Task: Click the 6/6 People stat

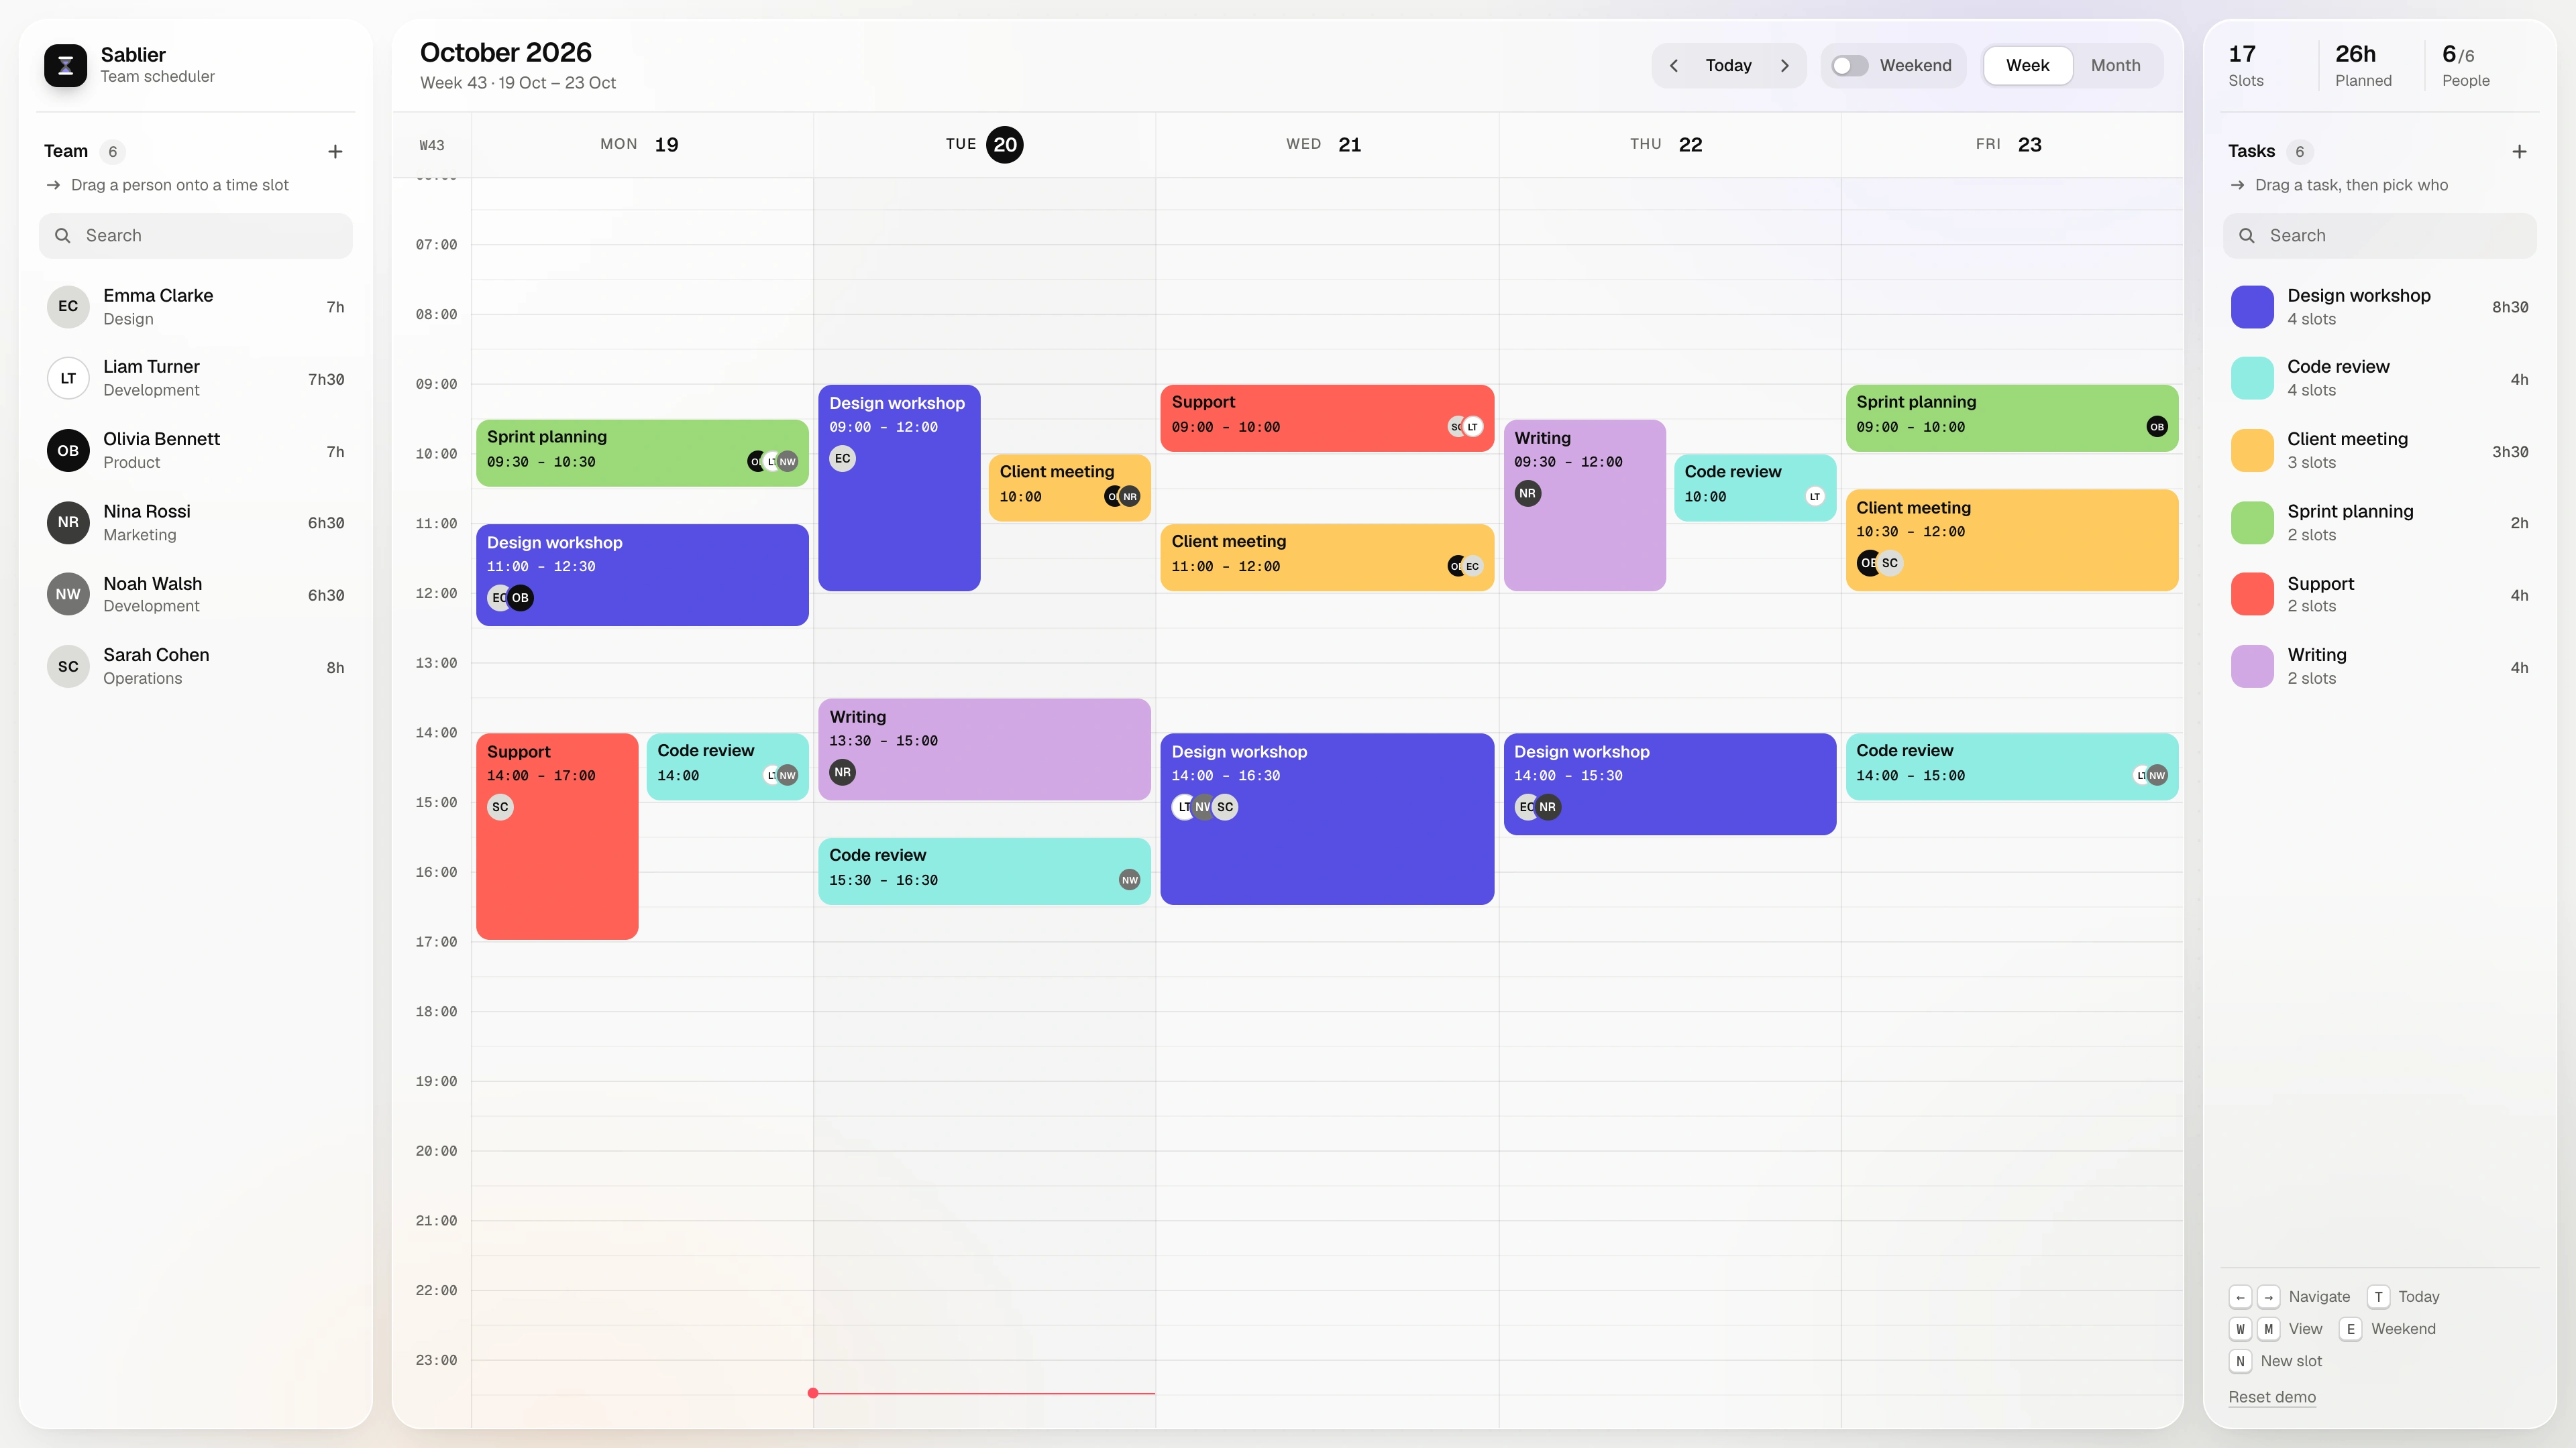Action: 2465,65
